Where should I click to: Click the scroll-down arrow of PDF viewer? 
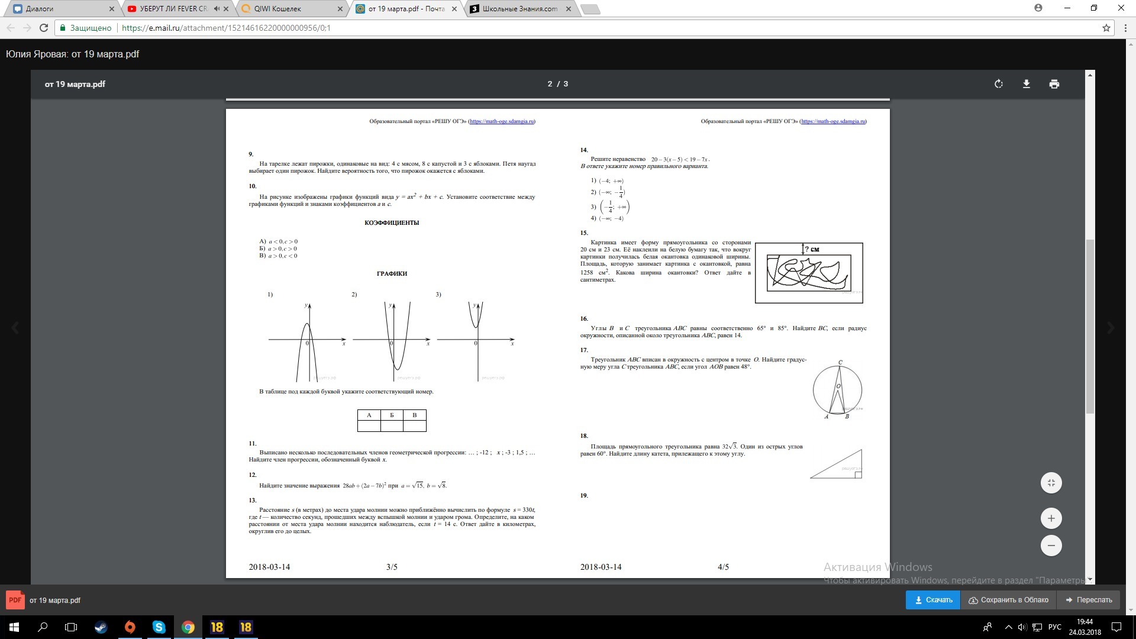(x=1090, y=580)
